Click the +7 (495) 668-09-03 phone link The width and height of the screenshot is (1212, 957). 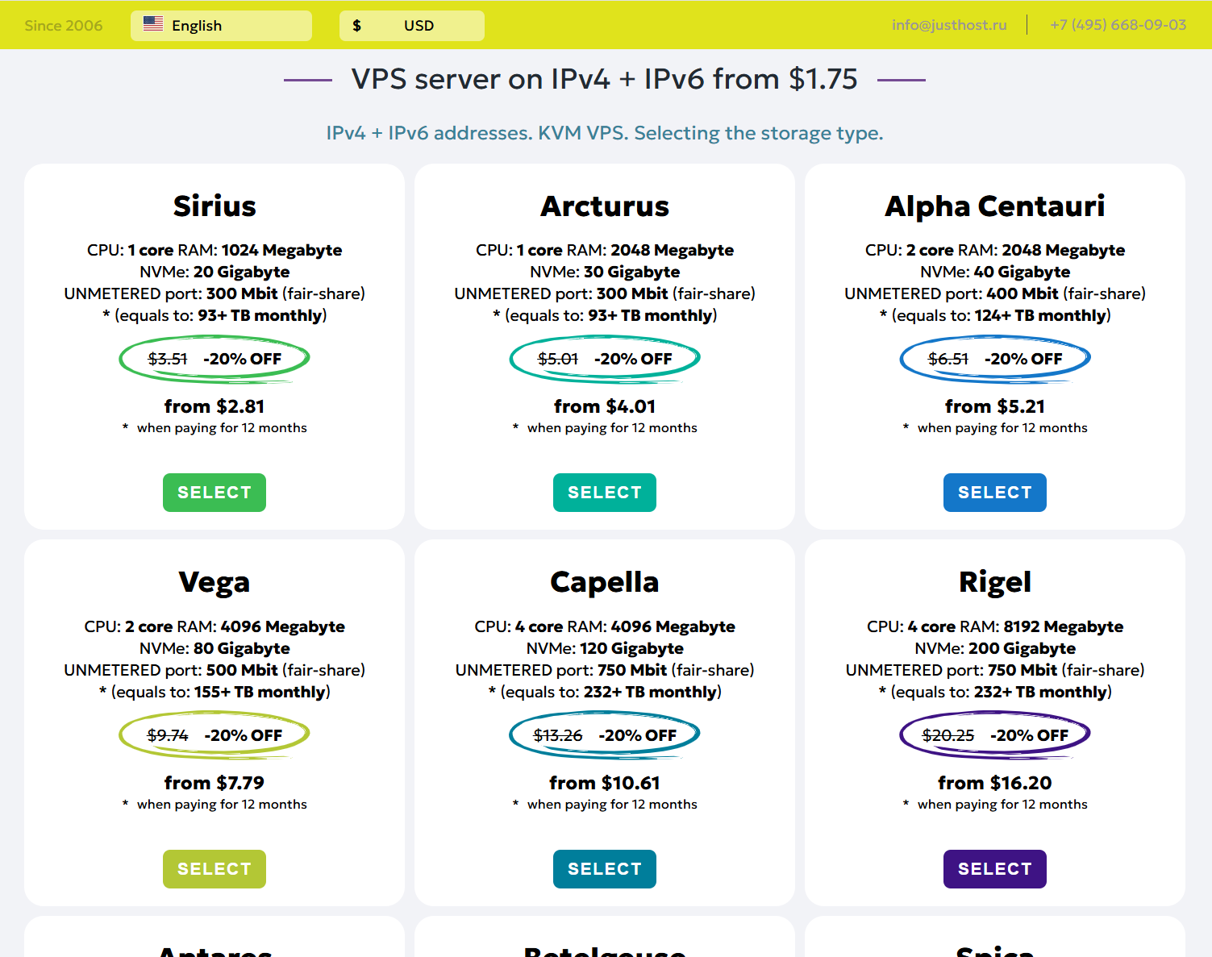pyautogui.click(x=1118, y=25)
